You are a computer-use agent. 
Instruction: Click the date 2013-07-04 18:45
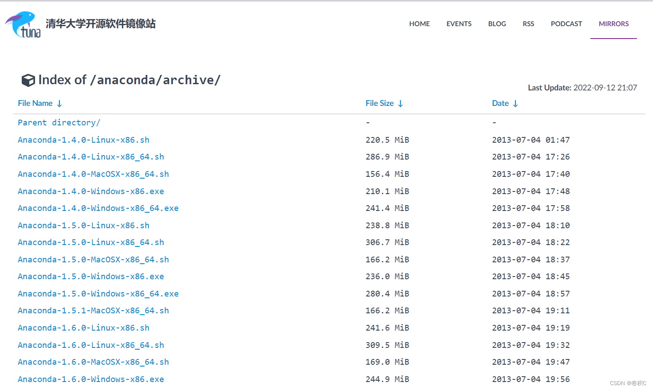coord(531,277)
